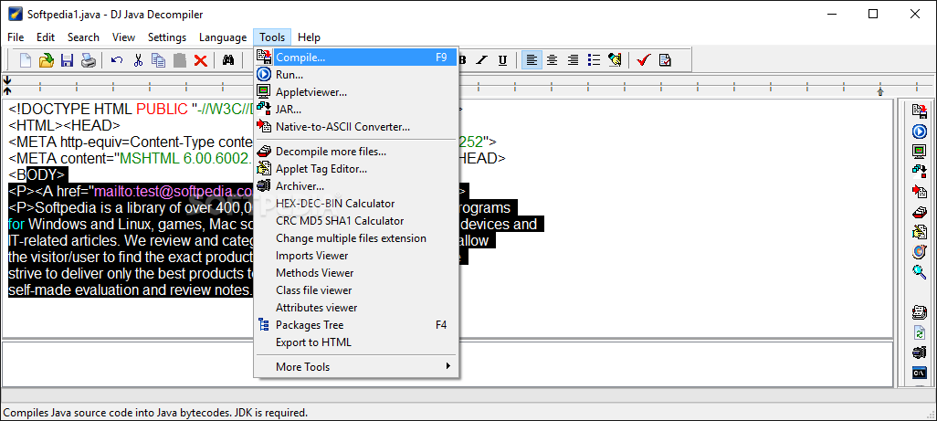Open Attributes viewer from menu

pos(356,308)
